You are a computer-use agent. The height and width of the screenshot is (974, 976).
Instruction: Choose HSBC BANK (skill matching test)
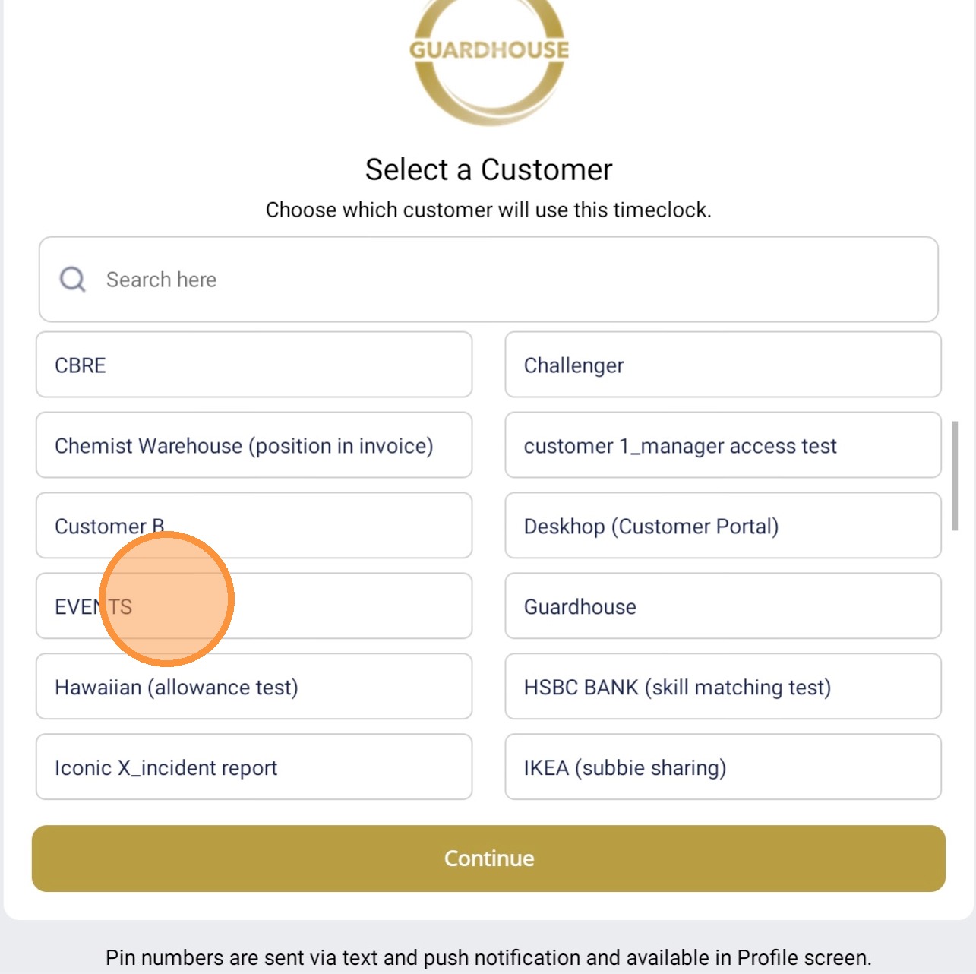click(722, 687)
